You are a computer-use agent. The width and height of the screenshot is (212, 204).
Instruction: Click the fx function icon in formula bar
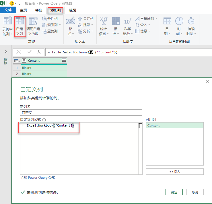(39, 52)
